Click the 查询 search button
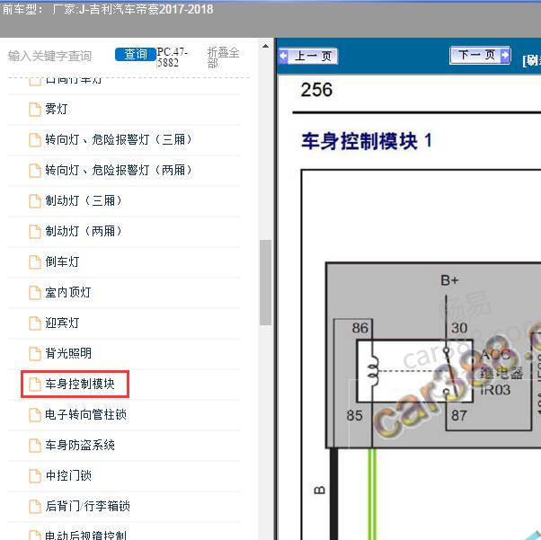 135,54
